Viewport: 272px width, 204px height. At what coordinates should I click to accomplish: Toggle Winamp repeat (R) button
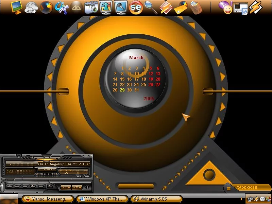(77, 187)
